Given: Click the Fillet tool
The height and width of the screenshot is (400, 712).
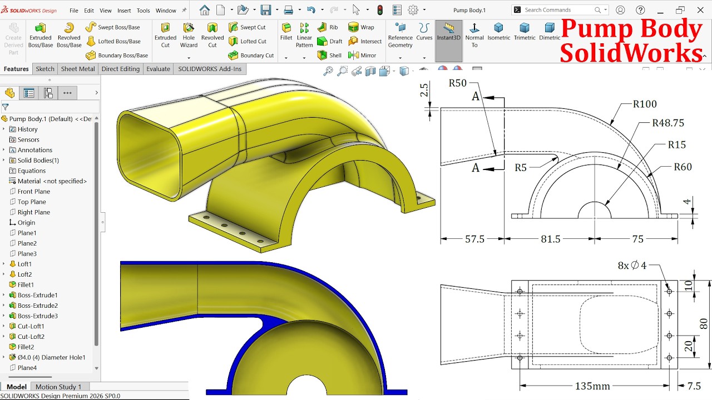Looking at the screenshot, I should 286,32.
